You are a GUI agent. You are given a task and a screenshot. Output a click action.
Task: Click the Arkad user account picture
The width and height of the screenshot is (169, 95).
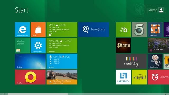(x=161, y=10)
